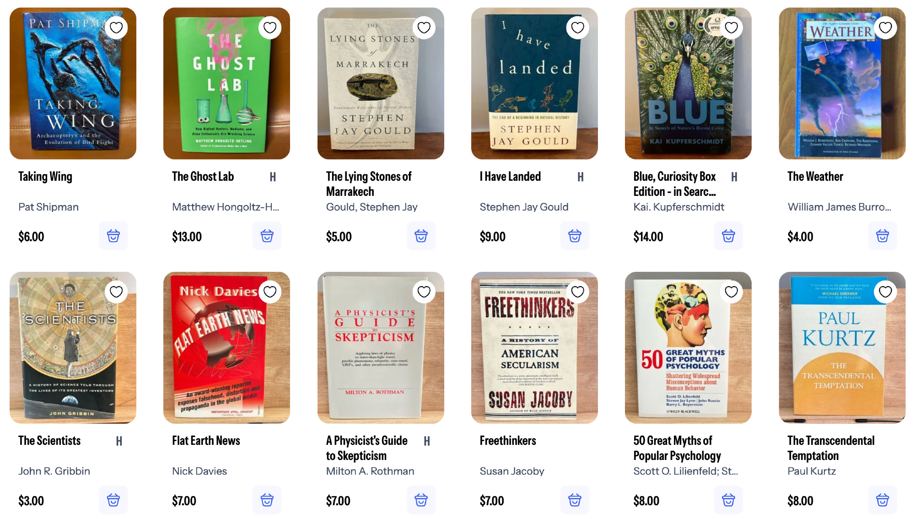Screen dimensions: 915x519
Task: Add The Scientists to basket
Action: [x=113, y=500]
